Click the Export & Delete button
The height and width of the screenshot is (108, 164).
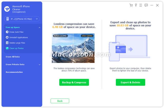pyautogui.click(x=130, y=82)
